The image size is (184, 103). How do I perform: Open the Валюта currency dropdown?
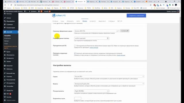109,84
